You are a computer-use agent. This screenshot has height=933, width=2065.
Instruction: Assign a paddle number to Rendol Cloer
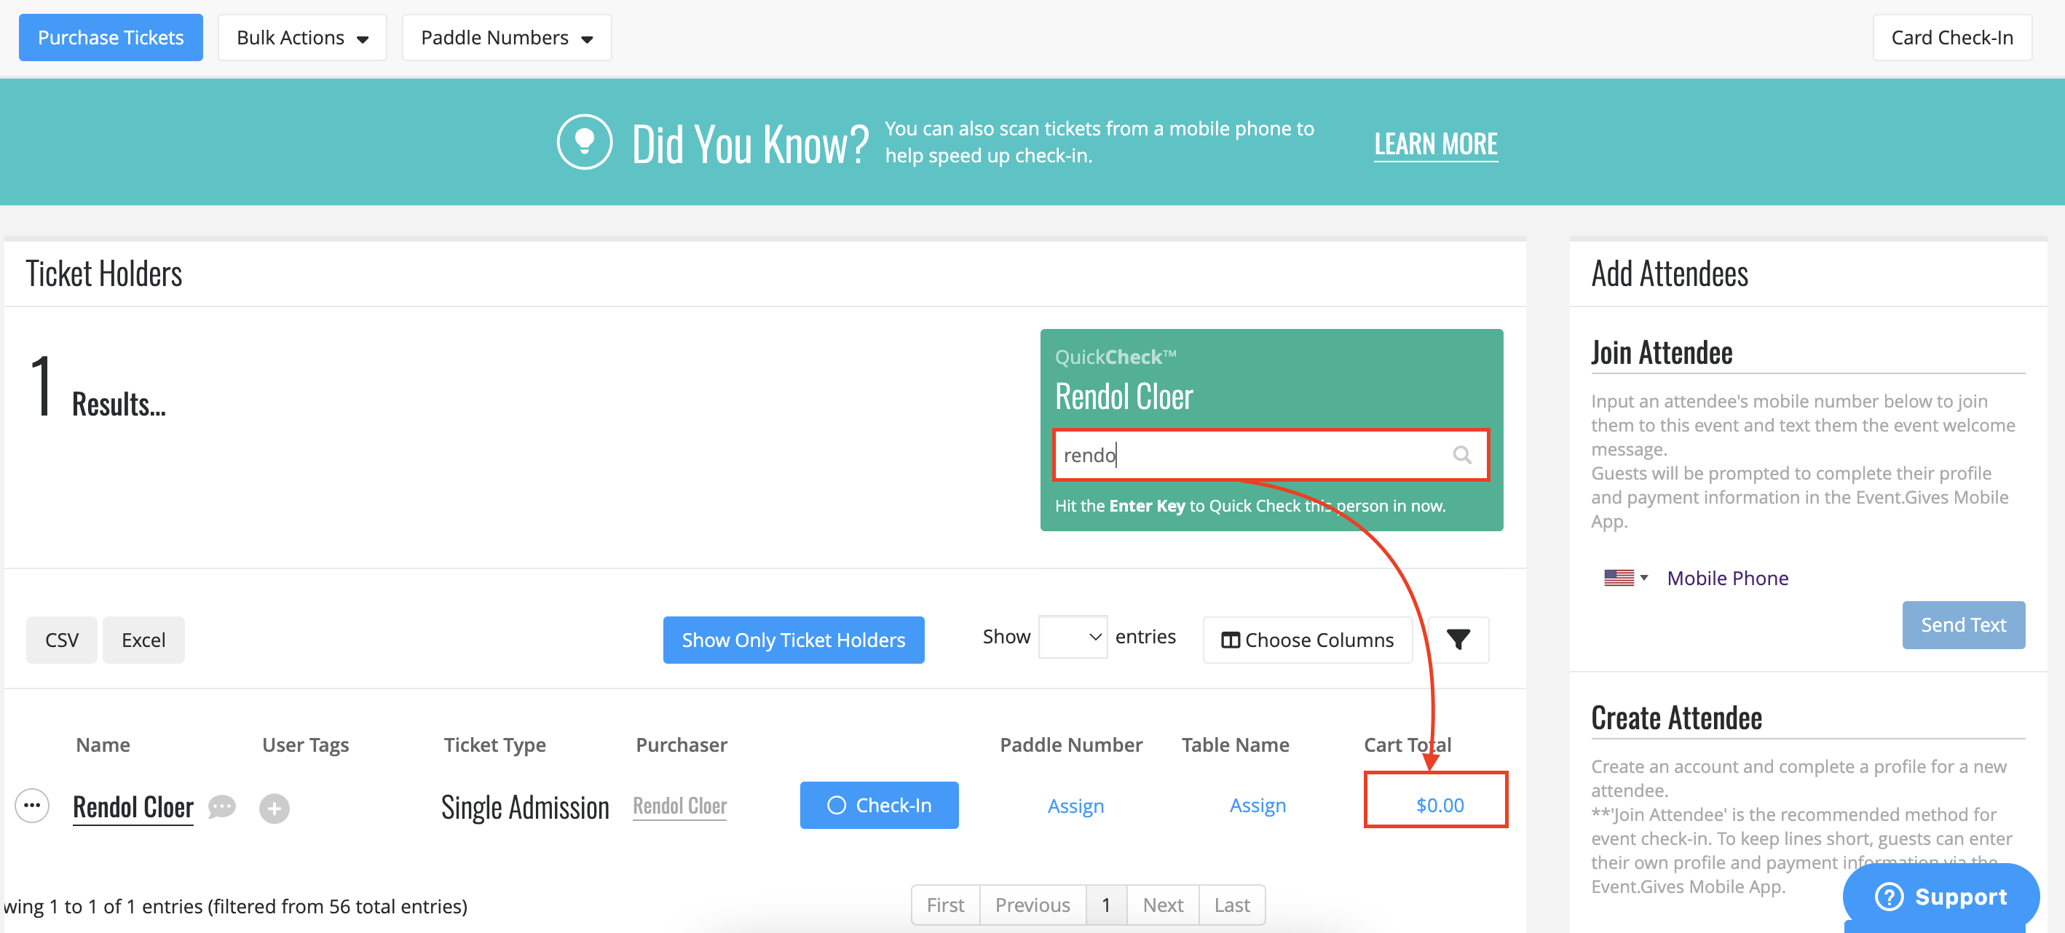tap(1075, 806)
